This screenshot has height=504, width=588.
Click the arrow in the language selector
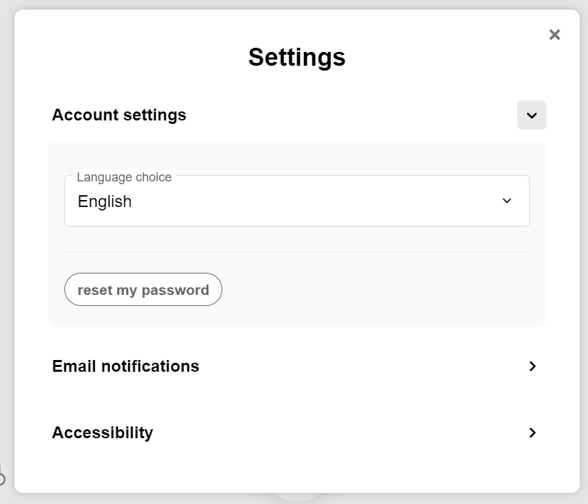[507, 201]
